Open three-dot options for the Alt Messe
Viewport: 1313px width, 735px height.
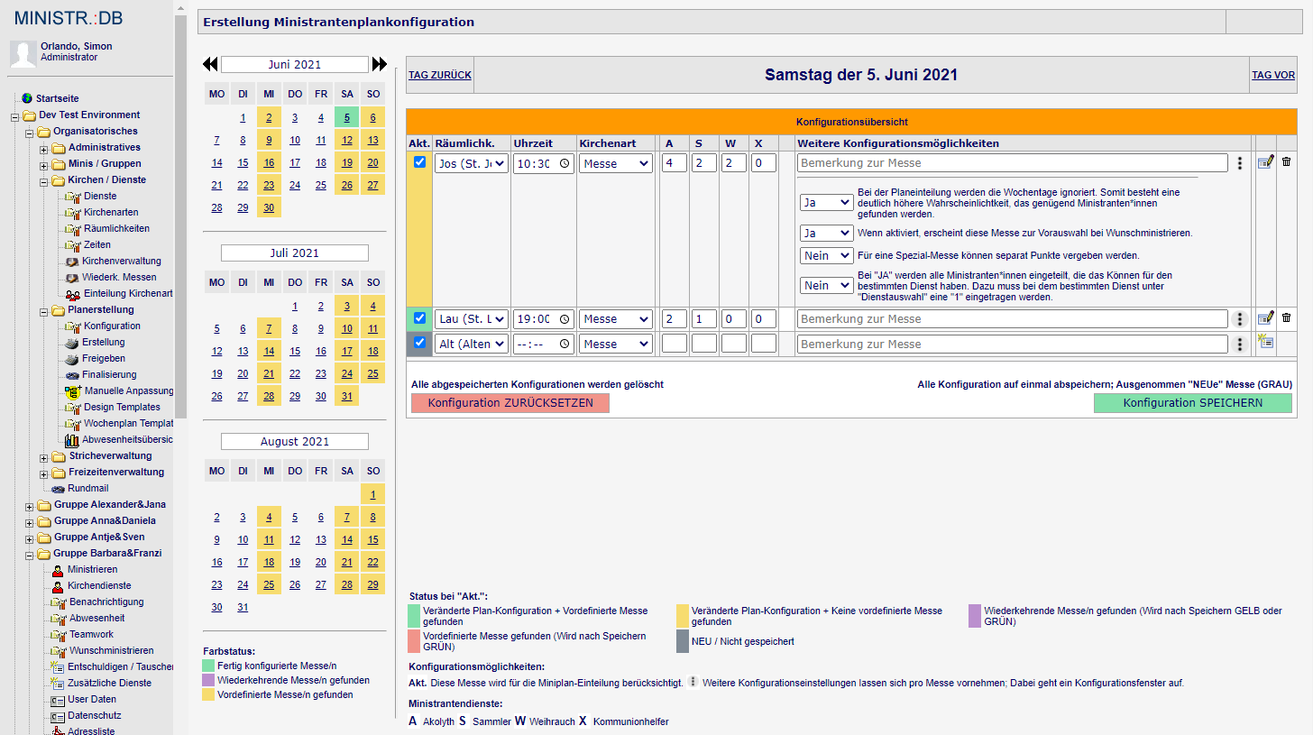1241,345
